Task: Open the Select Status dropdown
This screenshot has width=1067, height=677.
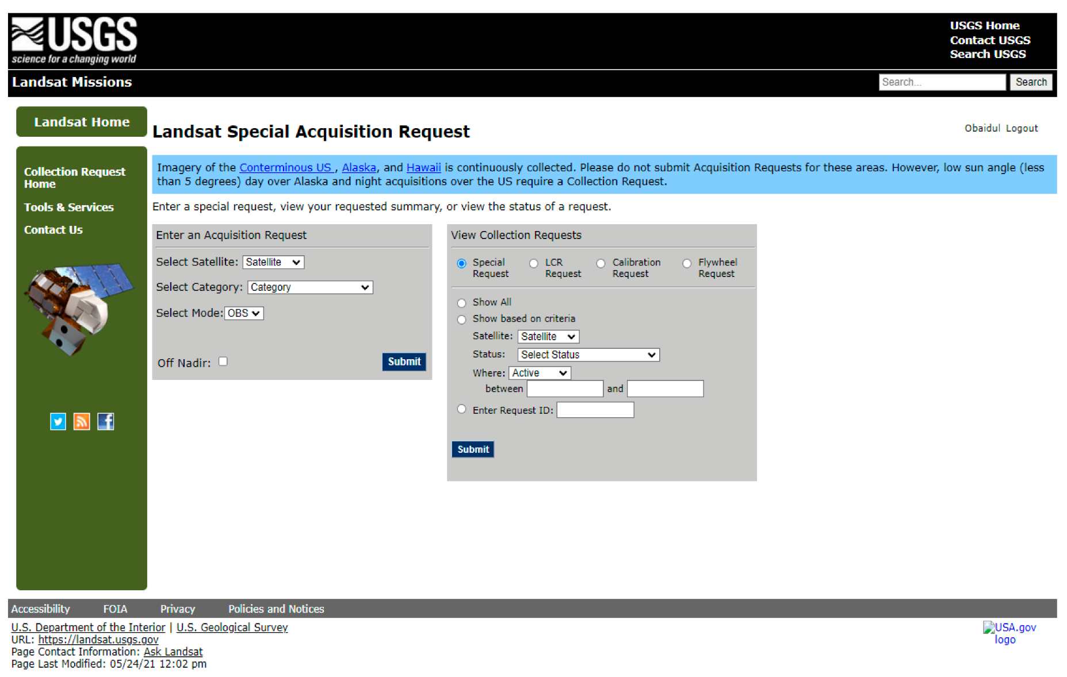Action: tap(588, 355)
